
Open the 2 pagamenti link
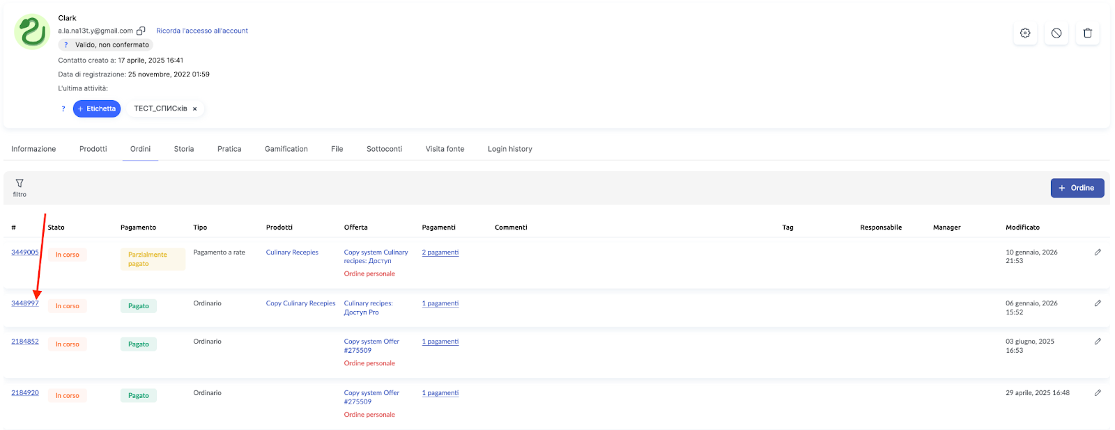[x=440, y=253]
